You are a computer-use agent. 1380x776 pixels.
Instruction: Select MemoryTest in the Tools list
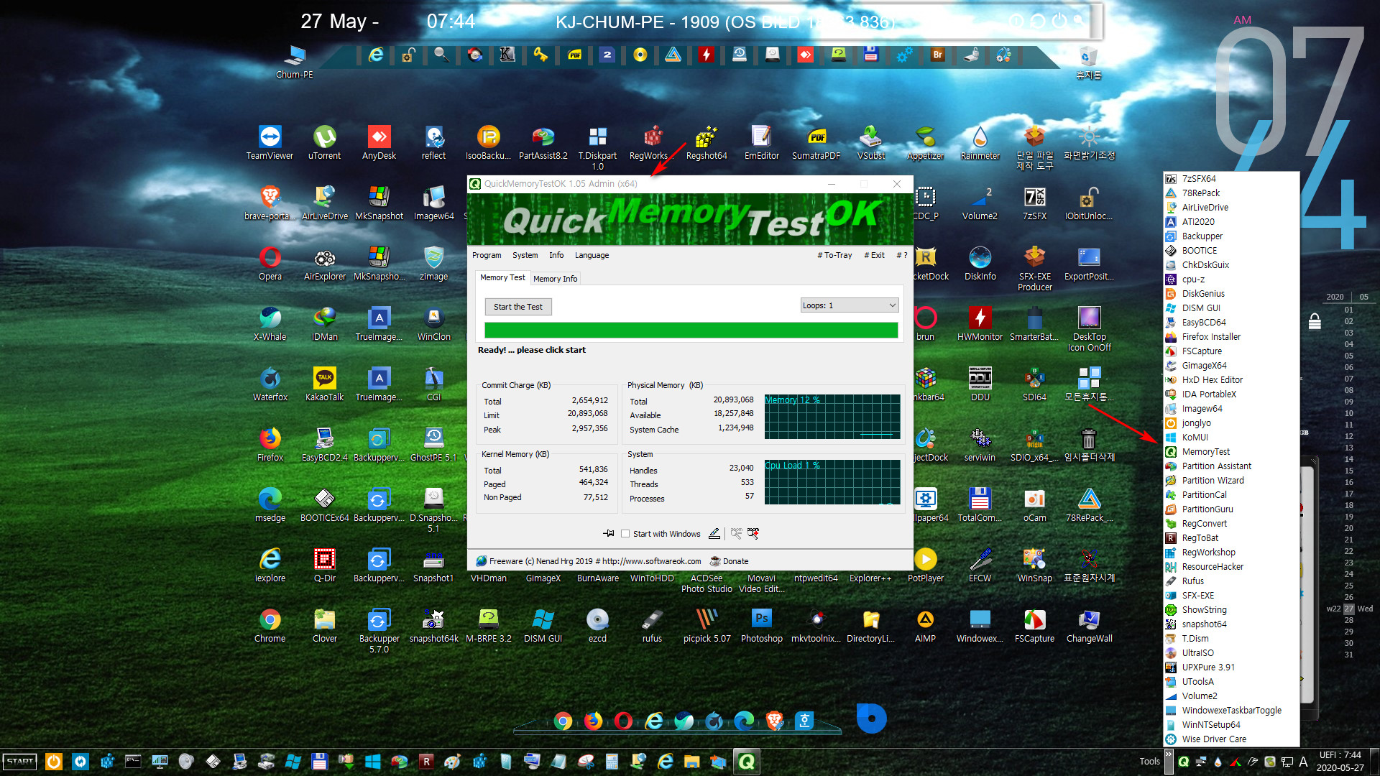(1230, 452)
